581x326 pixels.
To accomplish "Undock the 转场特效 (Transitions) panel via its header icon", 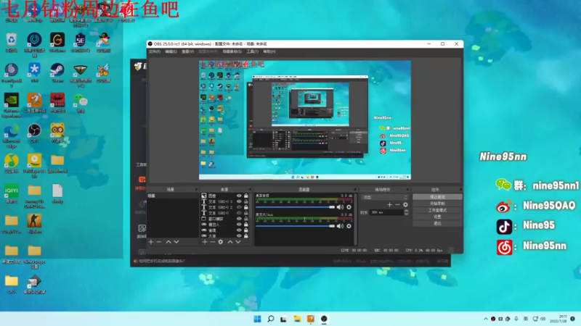I will coord(407,189).
